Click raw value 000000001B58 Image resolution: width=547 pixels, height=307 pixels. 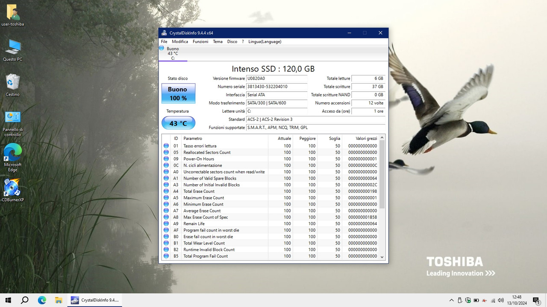[363, 217]
